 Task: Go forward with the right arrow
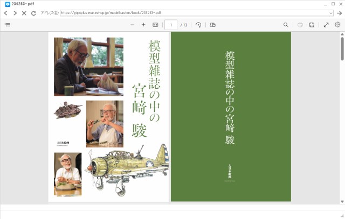click(x=15, y=13)
